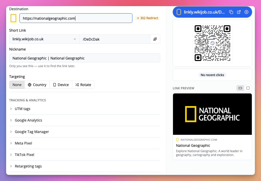Screen dimensions: 261x181
Task: Expand the Google Analytics section
Action: click(85, 120)
